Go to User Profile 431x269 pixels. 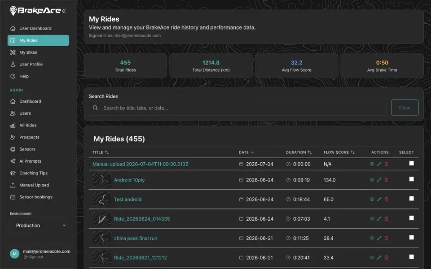coord(38,64)
